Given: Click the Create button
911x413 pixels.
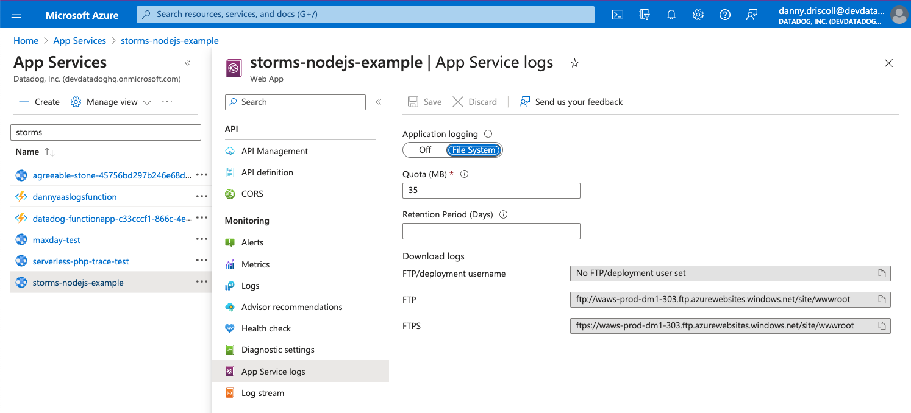Looking at the screenshot, I should (x=40, y=102).
